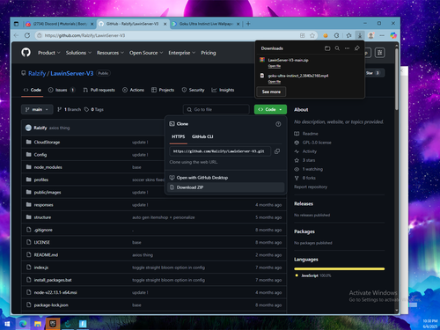Open browser extensions icon
The width and height of the screenshot is (440, 330).
point(336,35)
